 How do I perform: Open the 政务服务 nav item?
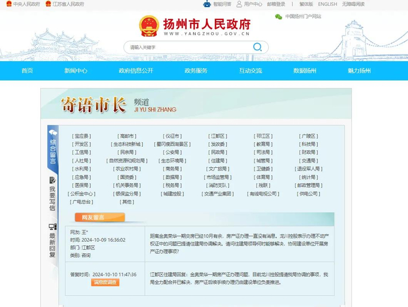[196, 70]
